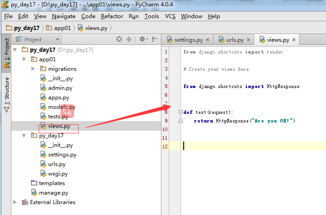Hide the Project tool window with pin icon
Viewport: 326px width, 215px height.
click(x=155, y=39)
